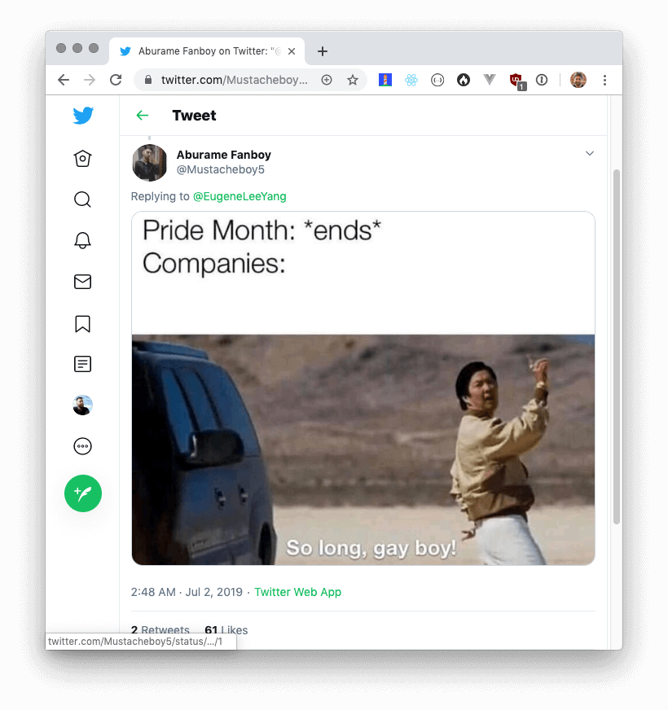Open Bookmarks icon in sidebar
Screen dimensions: 668x710
pyautogui.click(x=82, y=324)
